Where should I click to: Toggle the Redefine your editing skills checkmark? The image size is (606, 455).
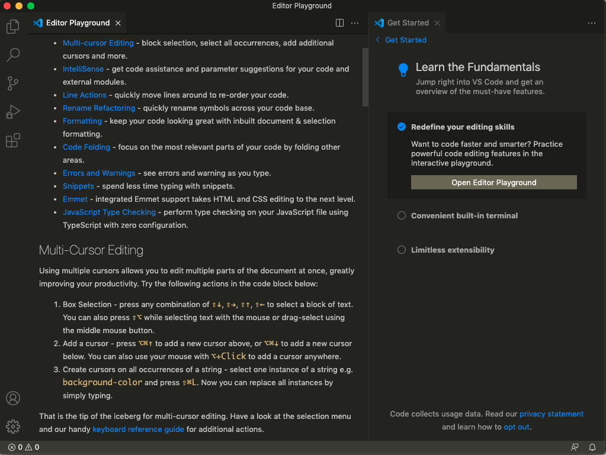coord(402,127)
